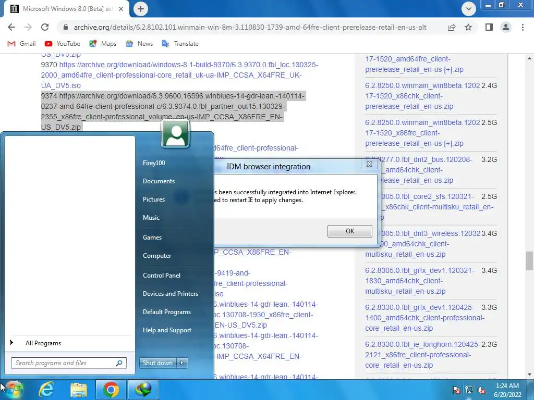Open Internet Download Manager from the taskbar
The width and height of the screenshot is (534, 400).
143,390
